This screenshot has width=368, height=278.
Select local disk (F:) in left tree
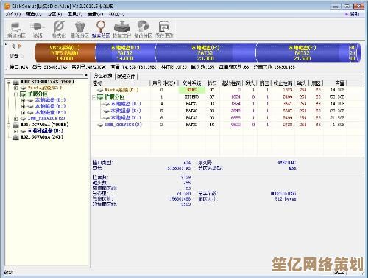pyautogui.click(x=50, y=112)
